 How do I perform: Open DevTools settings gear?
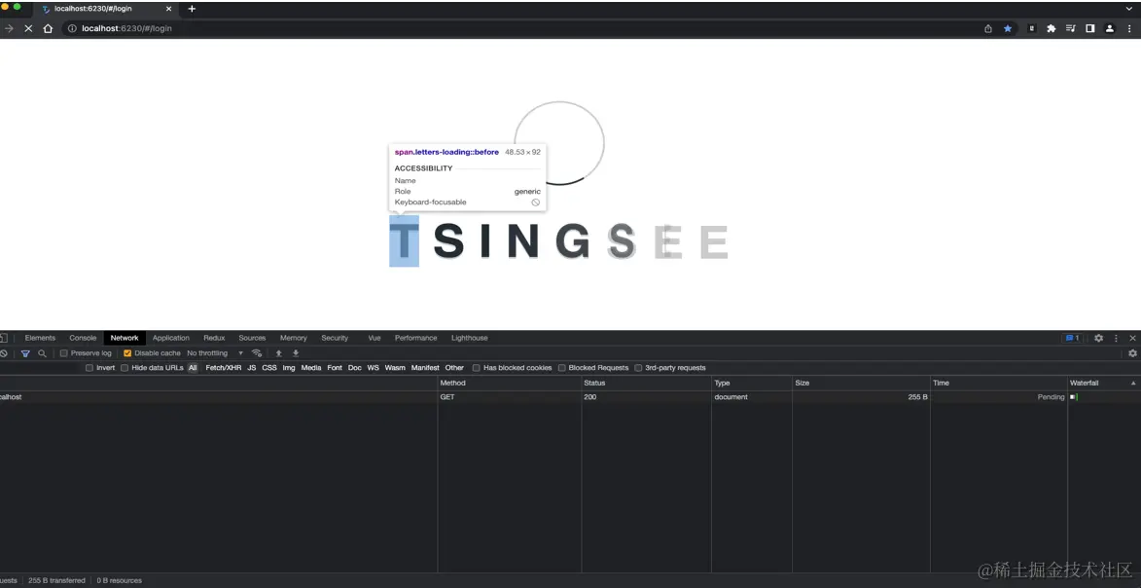click(1099, 338)
